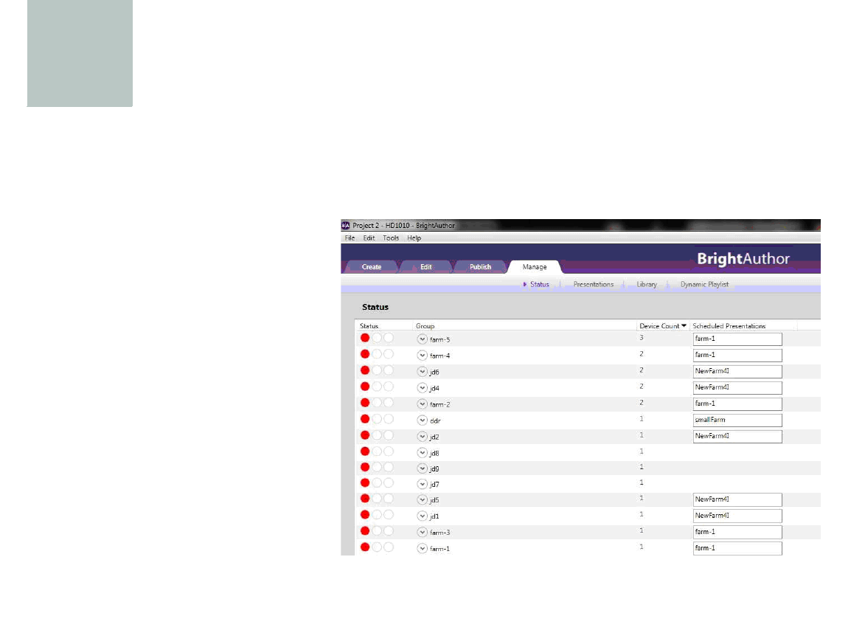The image size is (865, 630).
Task: Sort by Device Count column header
Action: click(x=662, y=326)
